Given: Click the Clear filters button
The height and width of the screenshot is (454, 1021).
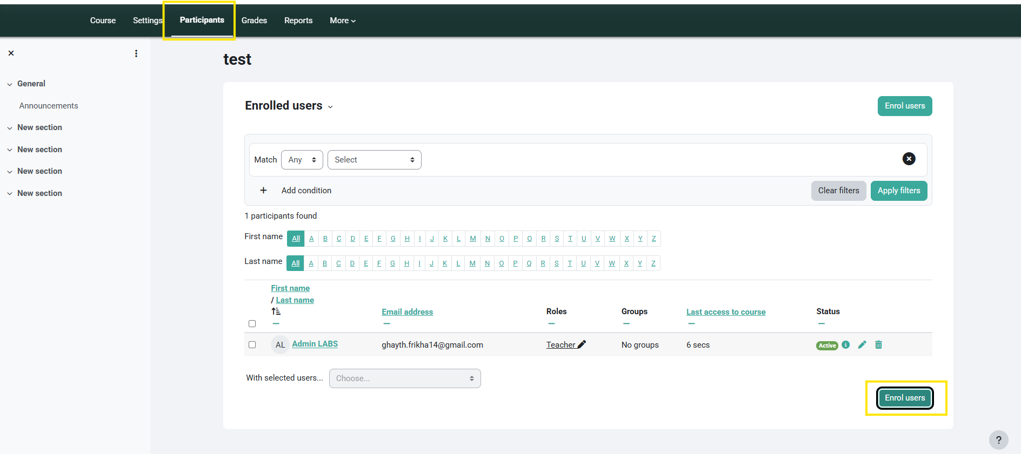Looking at the screenshot, I should coord(838,191).
